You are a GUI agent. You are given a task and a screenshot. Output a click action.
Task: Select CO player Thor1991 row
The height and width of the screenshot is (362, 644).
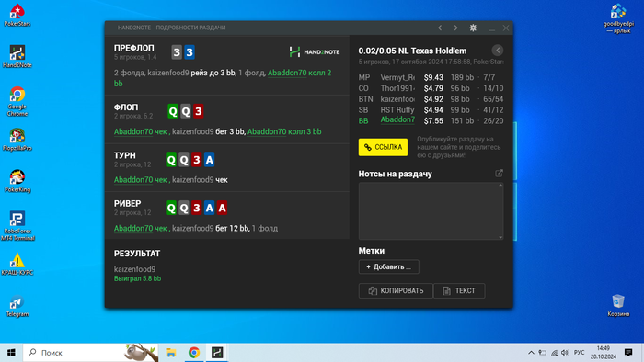point(431,88)
